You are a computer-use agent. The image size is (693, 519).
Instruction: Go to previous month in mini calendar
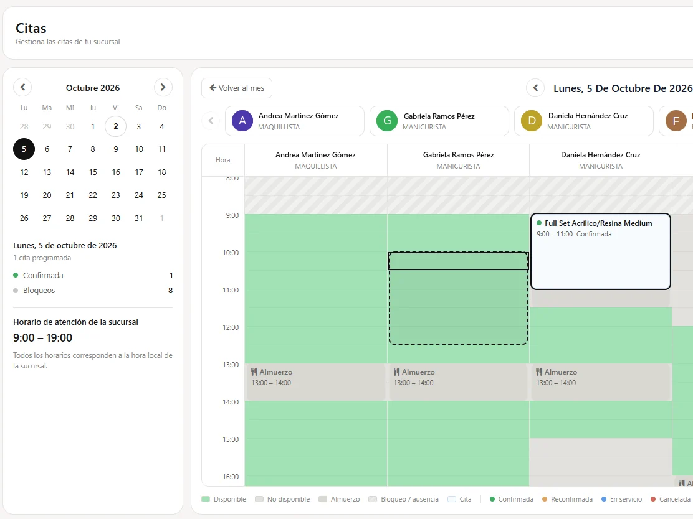point(22,87)
